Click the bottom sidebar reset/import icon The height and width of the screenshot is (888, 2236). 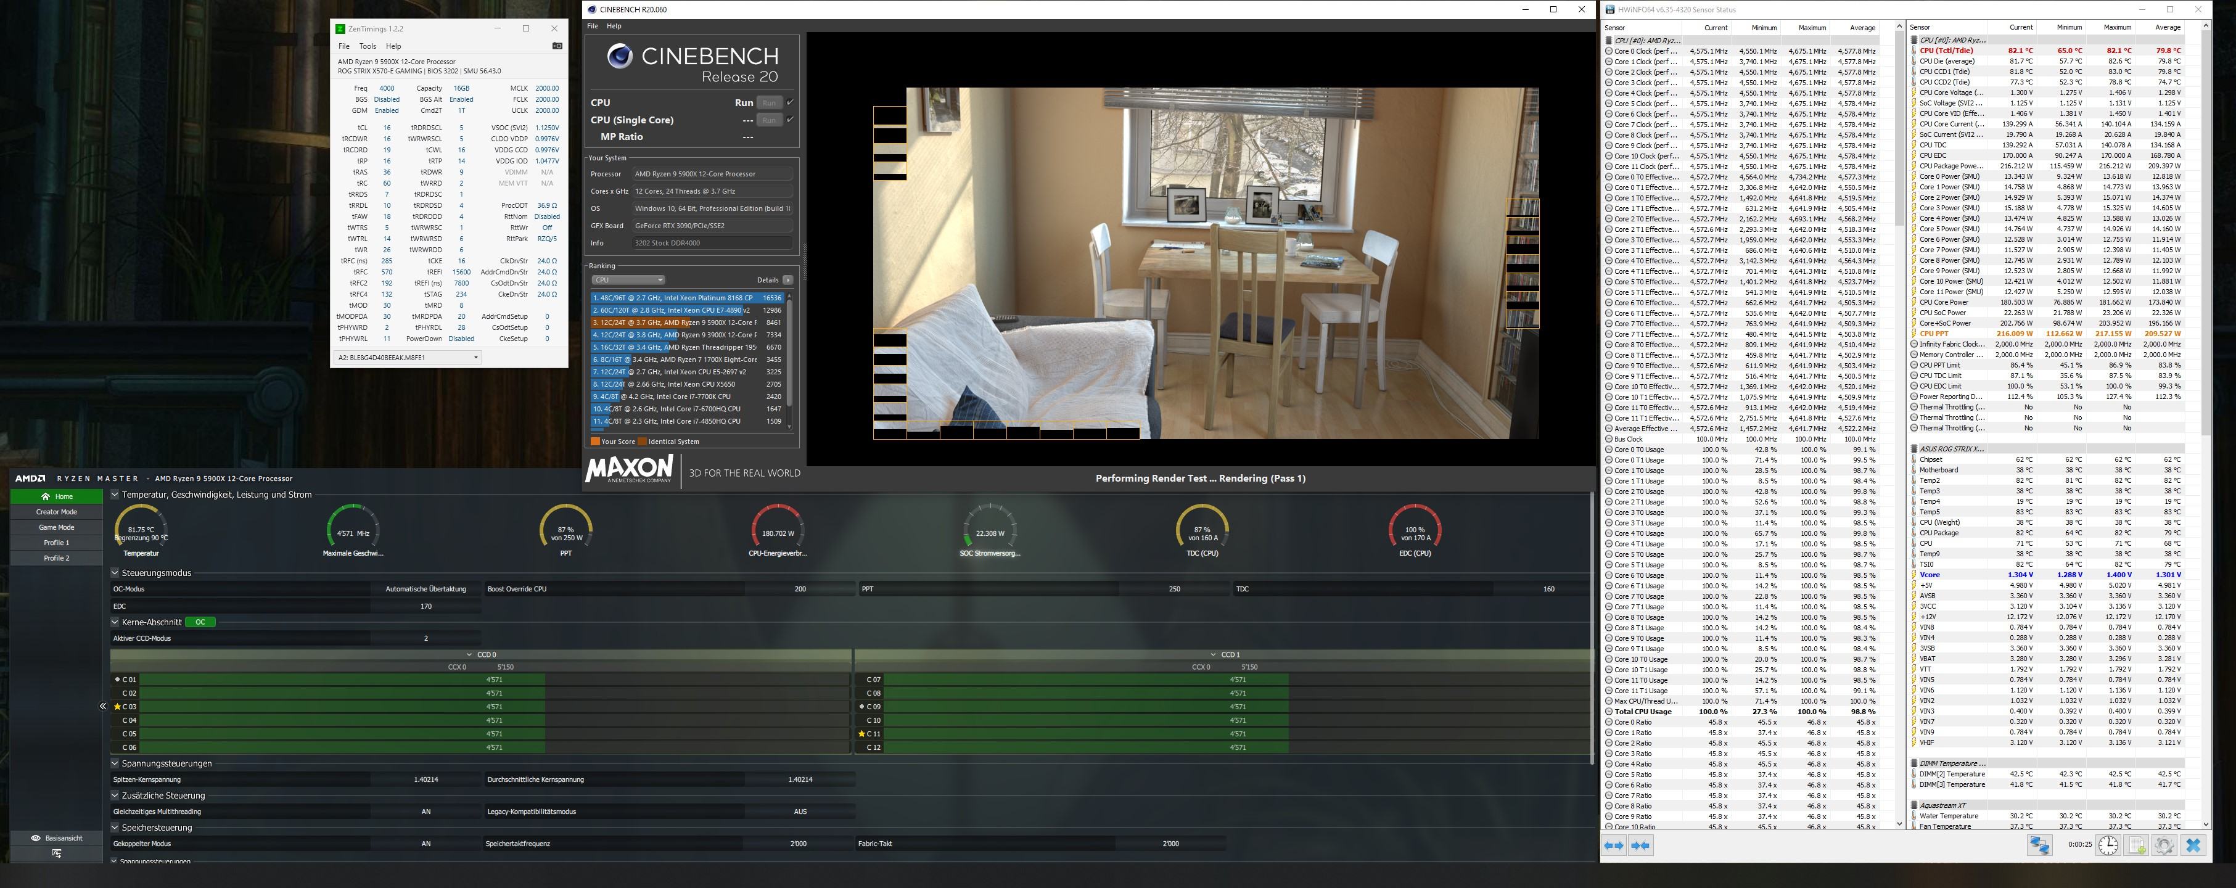point(56,853)
